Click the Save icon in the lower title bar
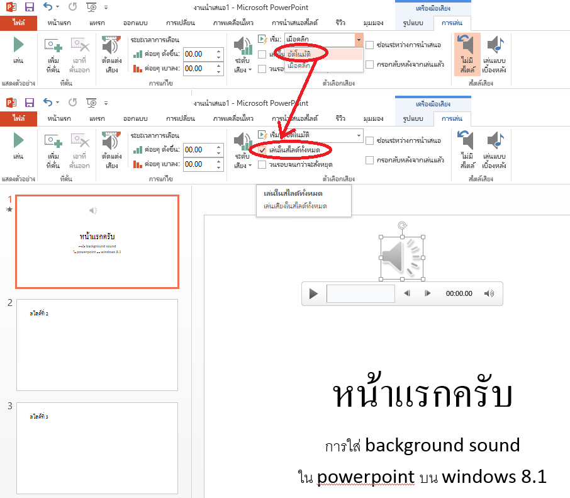The height and width of the screenshot is (498, 570). 30,103
